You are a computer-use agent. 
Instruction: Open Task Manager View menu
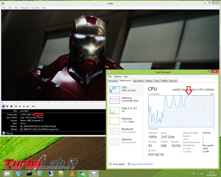pyautogui.click(x=126, y=77)
